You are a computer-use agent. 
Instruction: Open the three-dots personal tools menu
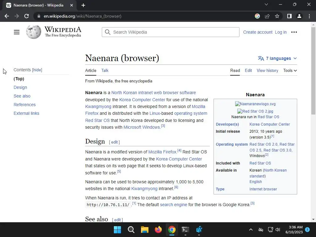[294, 32]
